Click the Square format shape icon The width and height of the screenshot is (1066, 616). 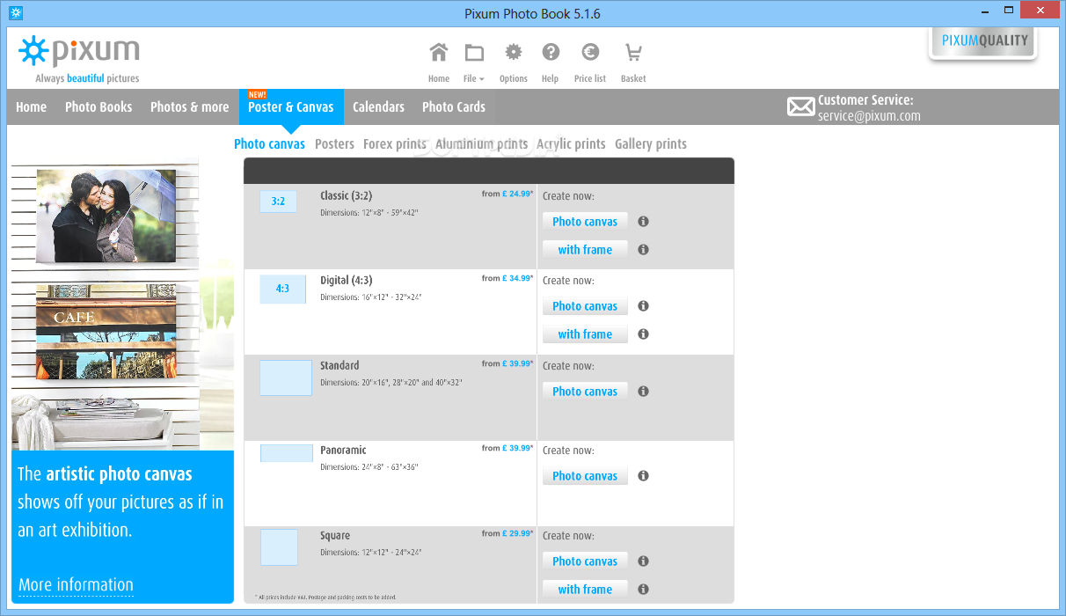pyautogui.click(x=279, y=547)
